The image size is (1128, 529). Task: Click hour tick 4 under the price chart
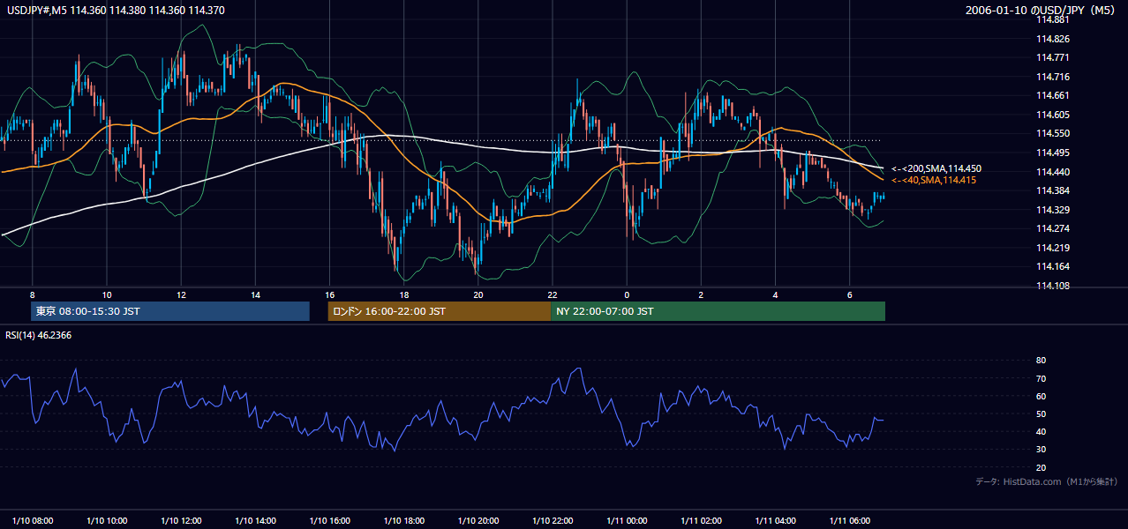tap(775, 294)
